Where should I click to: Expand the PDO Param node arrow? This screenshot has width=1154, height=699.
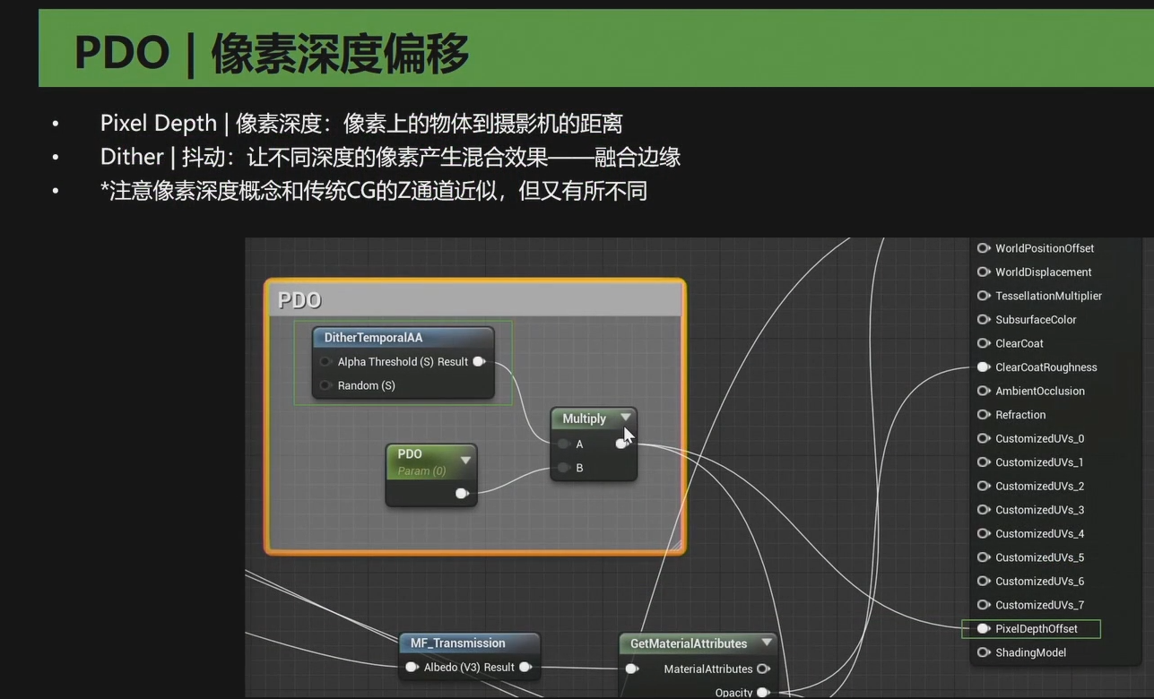465,460
